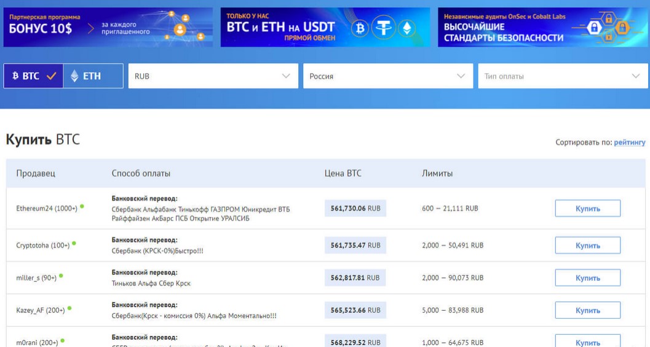Screen dimensions: 650x347
Task: Click the orange checkmark on BTC tab
Action: (52, 76)
